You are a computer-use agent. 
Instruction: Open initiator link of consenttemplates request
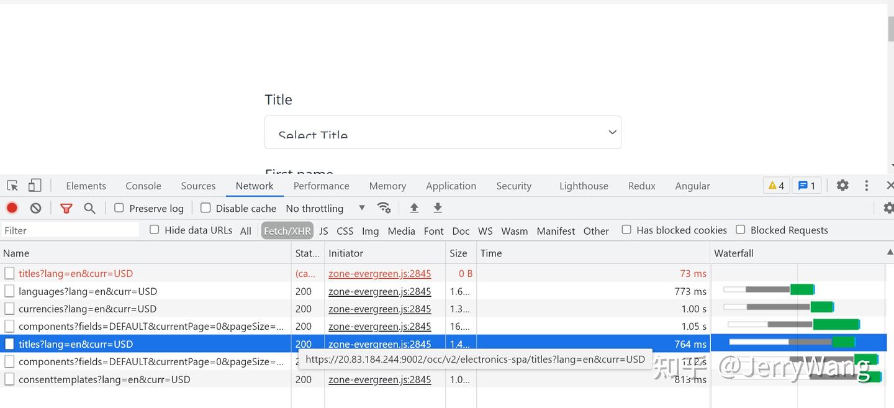[x=379, y=379]
